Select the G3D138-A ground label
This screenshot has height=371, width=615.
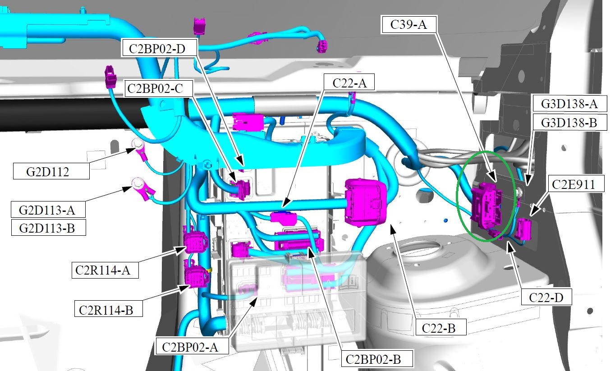(x=569, y=105)
